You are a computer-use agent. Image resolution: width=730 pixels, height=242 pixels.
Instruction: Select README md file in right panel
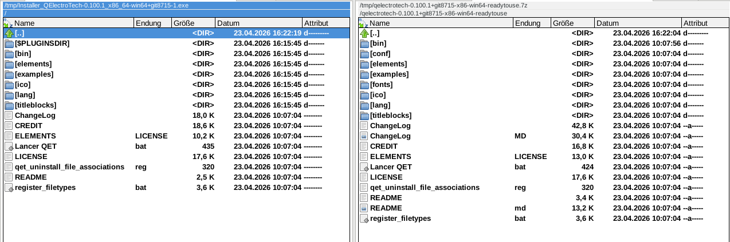pyautogui.click(x=386, y=208)
